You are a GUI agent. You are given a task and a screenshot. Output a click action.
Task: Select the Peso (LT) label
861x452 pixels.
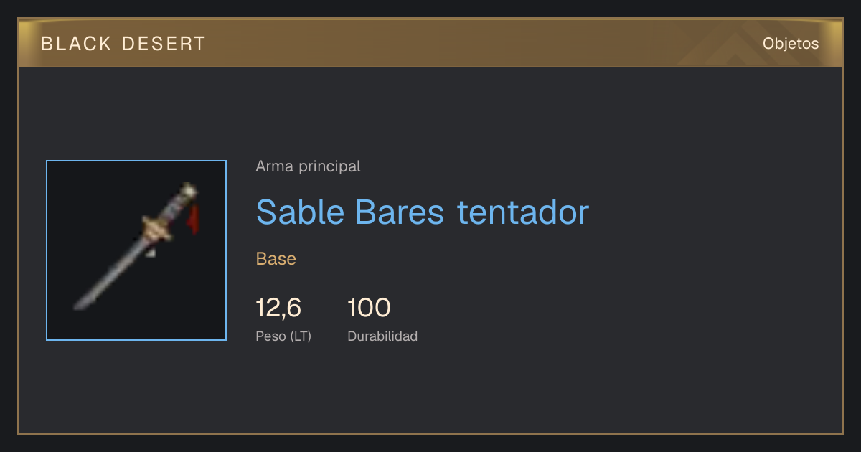(x=283, y=336)
